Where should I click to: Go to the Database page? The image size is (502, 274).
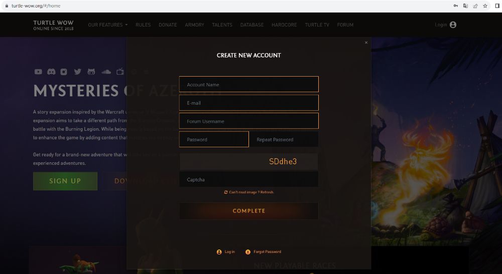252,25
